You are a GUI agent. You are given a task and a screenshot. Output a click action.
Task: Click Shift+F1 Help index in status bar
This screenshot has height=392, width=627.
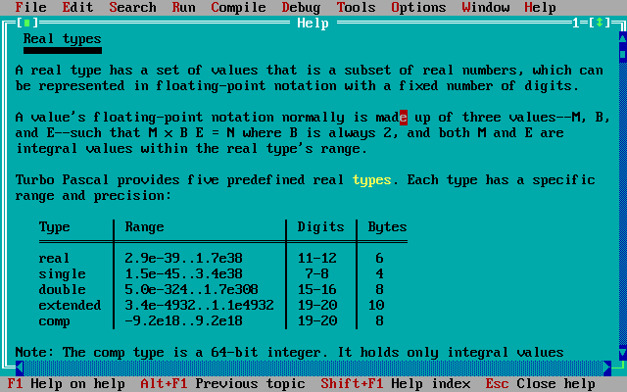pyautogui.click(x=395, y=384)
